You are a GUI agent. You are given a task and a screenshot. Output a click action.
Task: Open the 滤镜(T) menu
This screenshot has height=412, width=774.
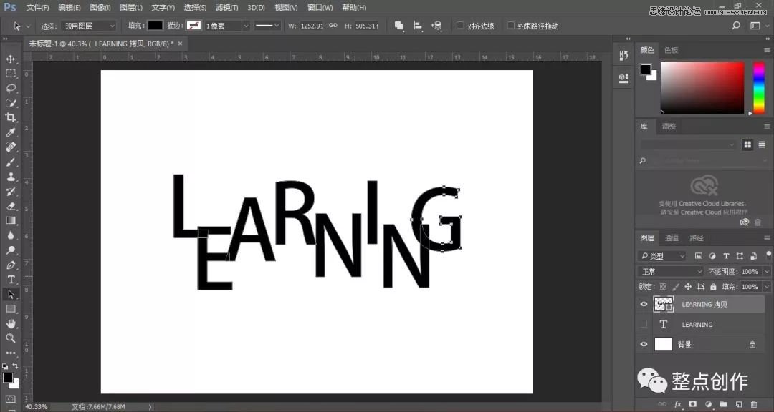point(226,7)
